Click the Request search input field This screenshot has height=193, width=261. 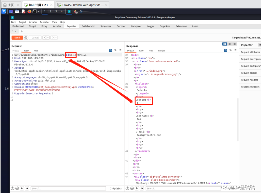coord(68,189)
